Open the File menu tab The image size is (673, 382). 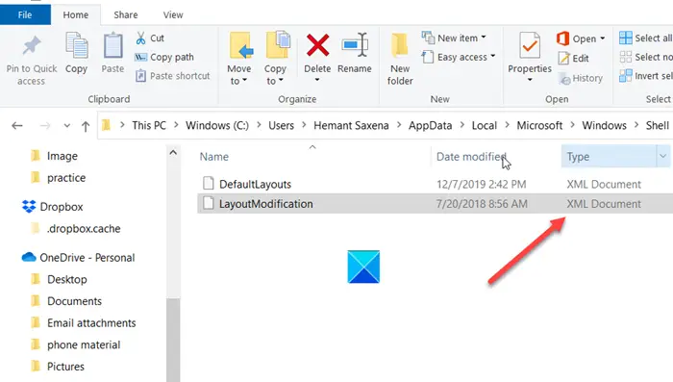click(25, 15)
